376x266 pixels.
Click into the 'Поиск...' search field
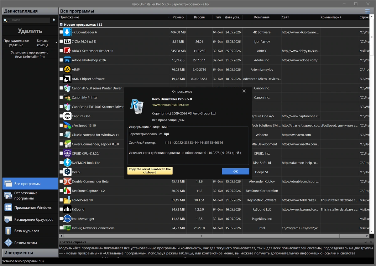point(30,20)
